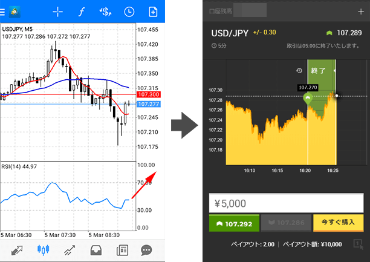
Task: Open the info icon at bottom right
Action: [358, 244]
